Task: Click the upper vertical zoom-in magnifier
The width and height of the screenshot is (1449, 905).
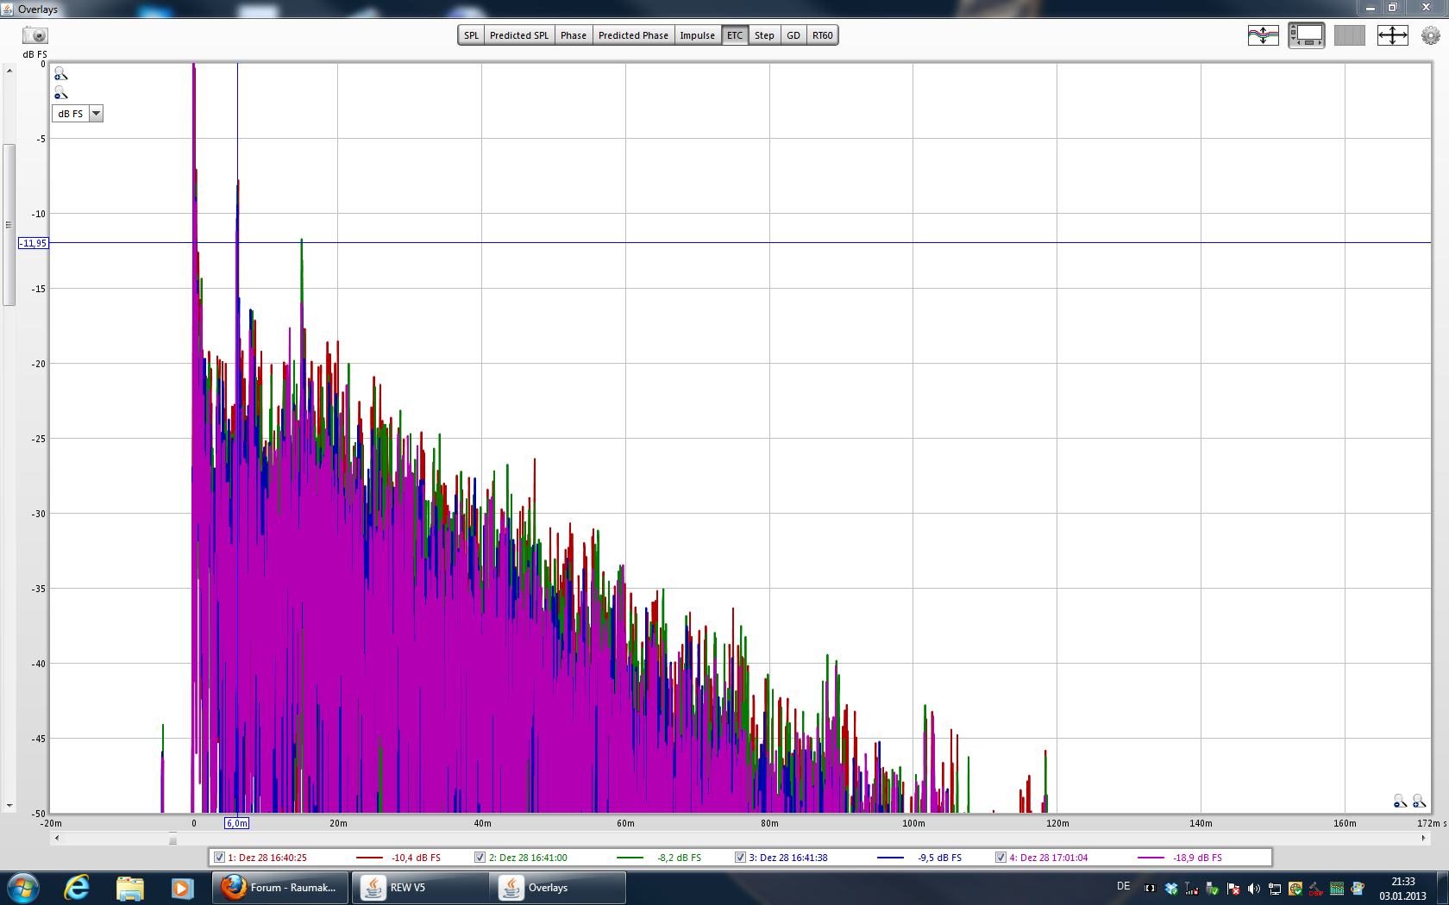Action: pyautogui.click(x=60, y=74)
